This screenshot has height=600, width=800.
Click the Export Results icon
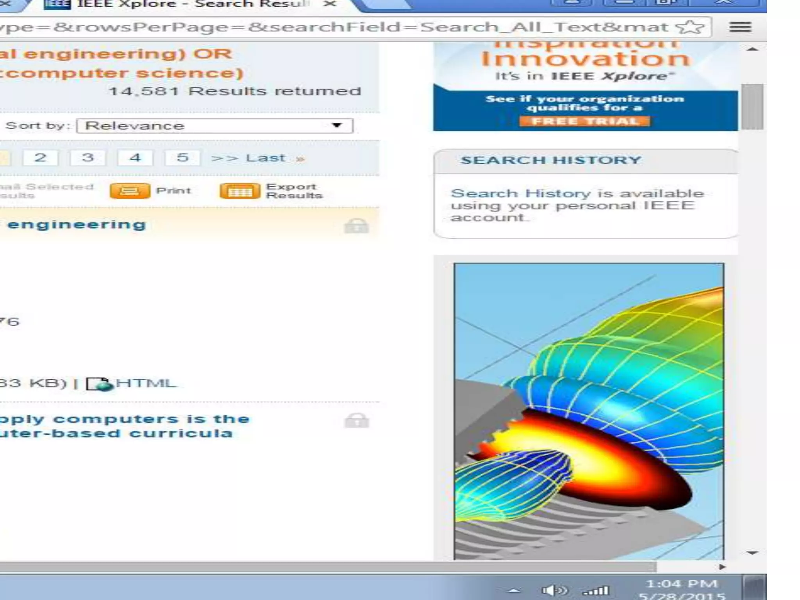pos(239,191)
